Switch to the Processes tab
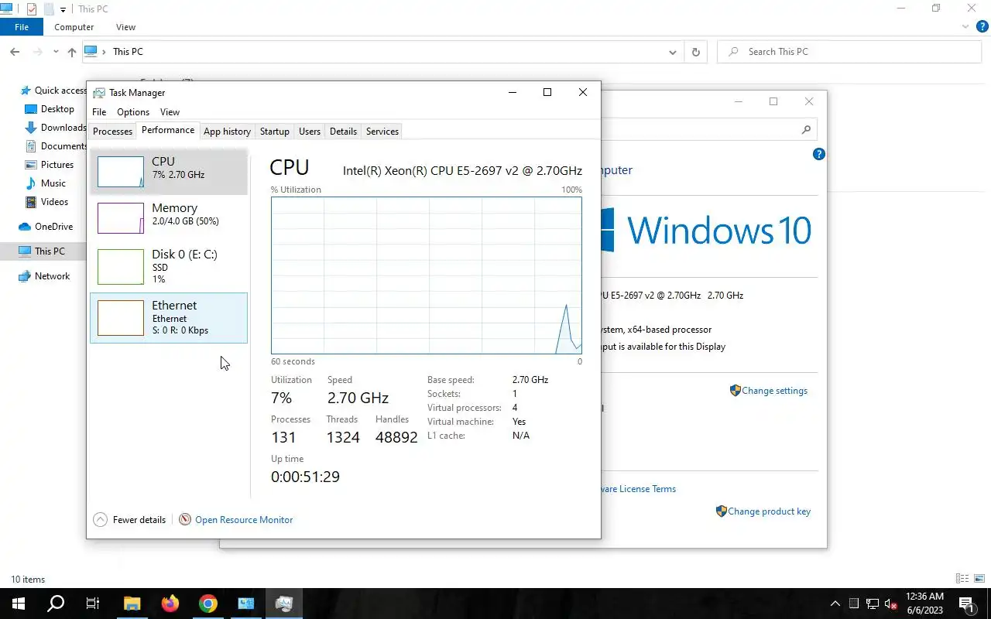991x619 pixels. pos(113,132)
